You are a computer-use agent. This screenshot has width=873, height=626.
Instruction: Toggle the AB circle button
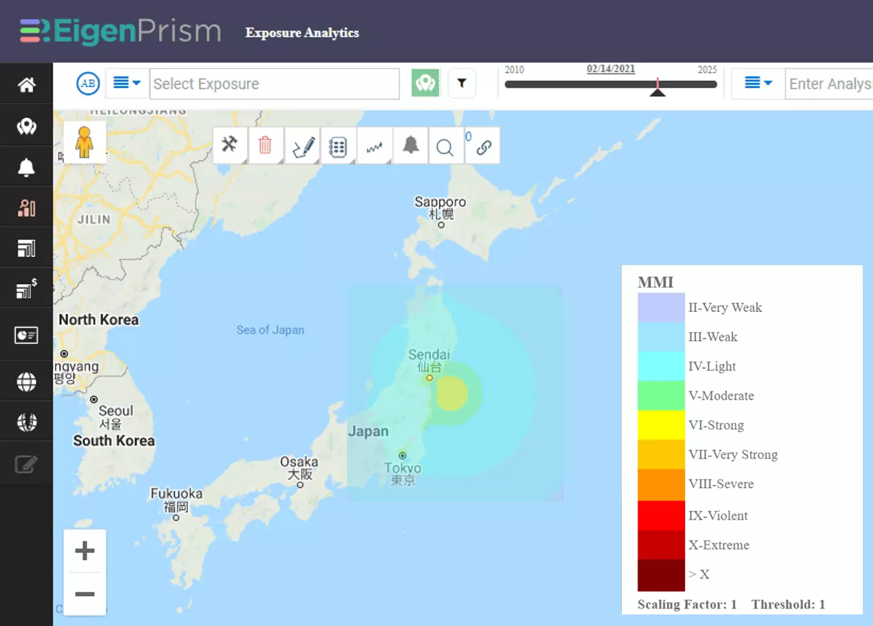click(88, 83)
